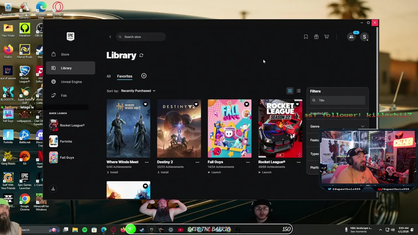418x235 pixels.
Task: Open the Store page in the sidebar
Action: [71, 54]
